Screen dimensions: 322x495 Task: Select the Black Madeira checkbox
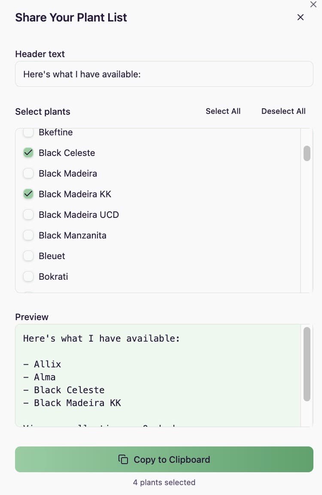click(28, 173)
